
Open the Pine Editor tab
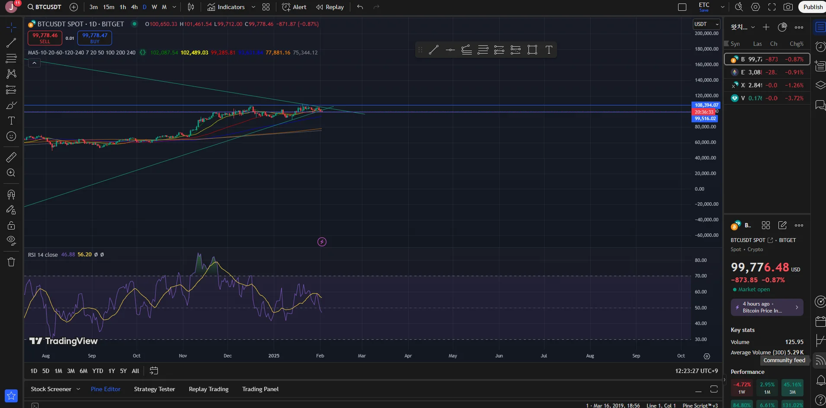106,389
